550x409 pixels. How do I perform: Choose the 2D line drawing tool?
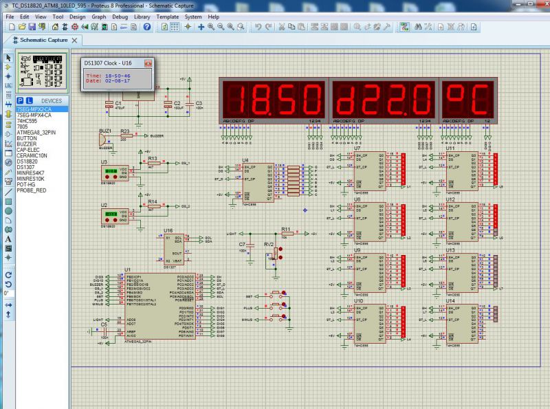coord(8,192)
